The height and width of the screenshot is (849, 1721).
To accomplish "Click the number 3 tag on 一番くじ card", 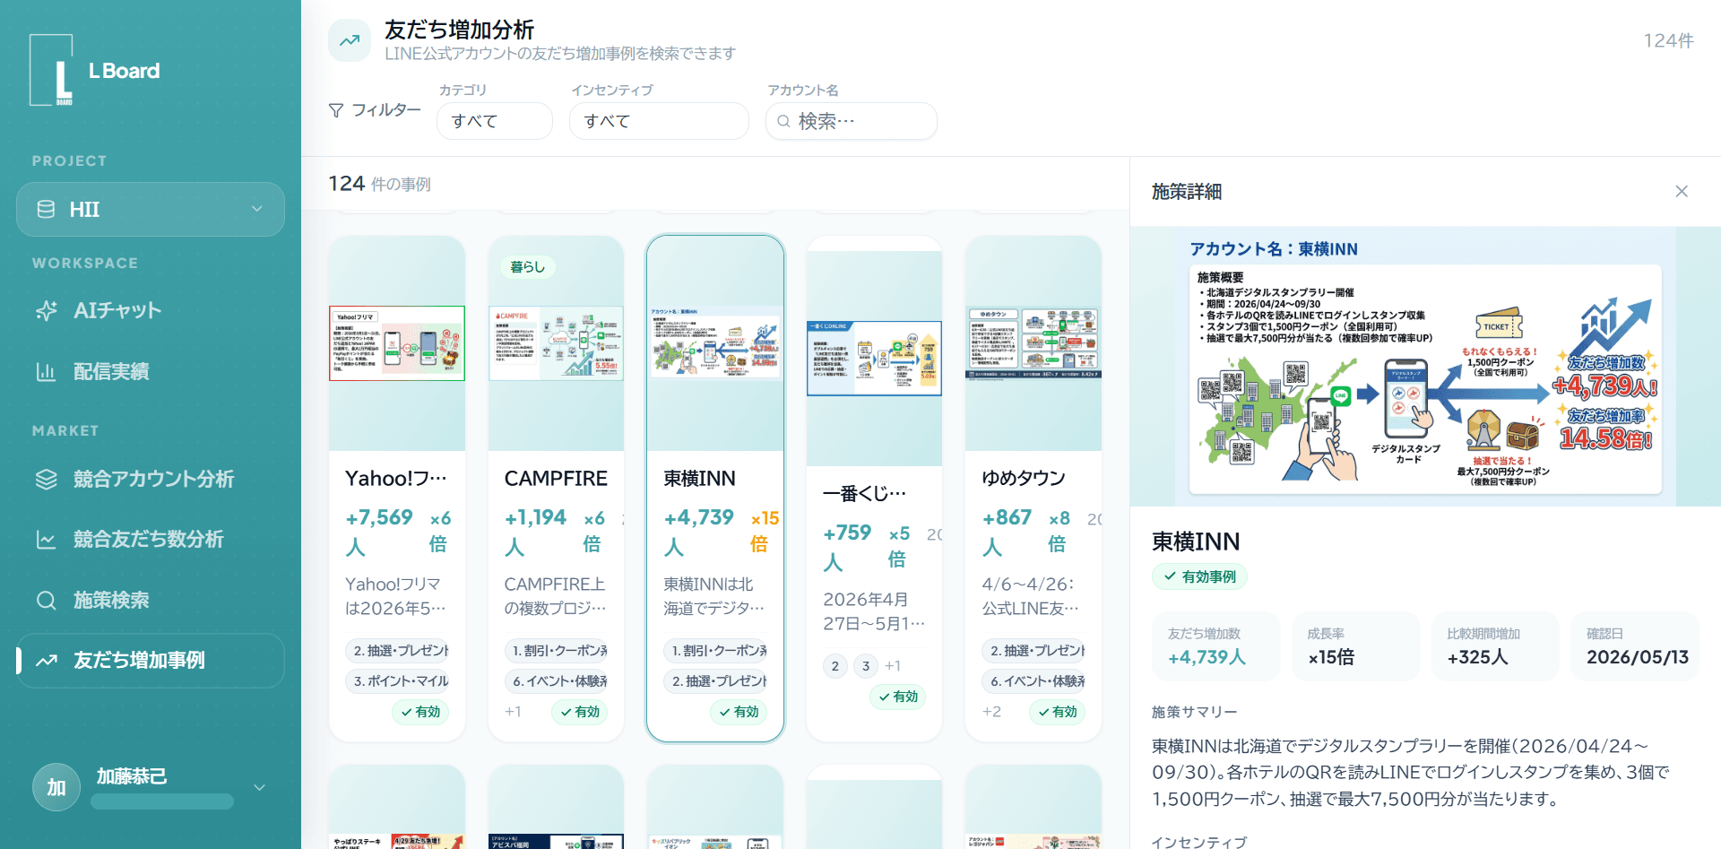I will (x=866, y=666).
